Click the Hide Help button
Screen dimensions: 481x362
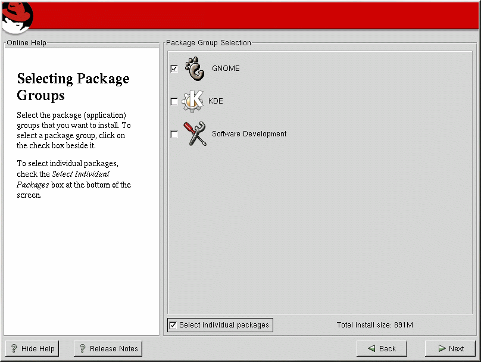pos(32,348)
